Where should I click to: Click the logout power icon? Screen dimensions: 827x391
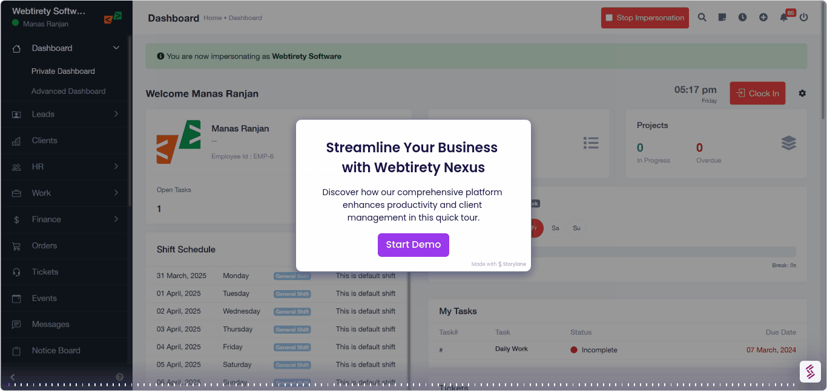click(804, 18)
